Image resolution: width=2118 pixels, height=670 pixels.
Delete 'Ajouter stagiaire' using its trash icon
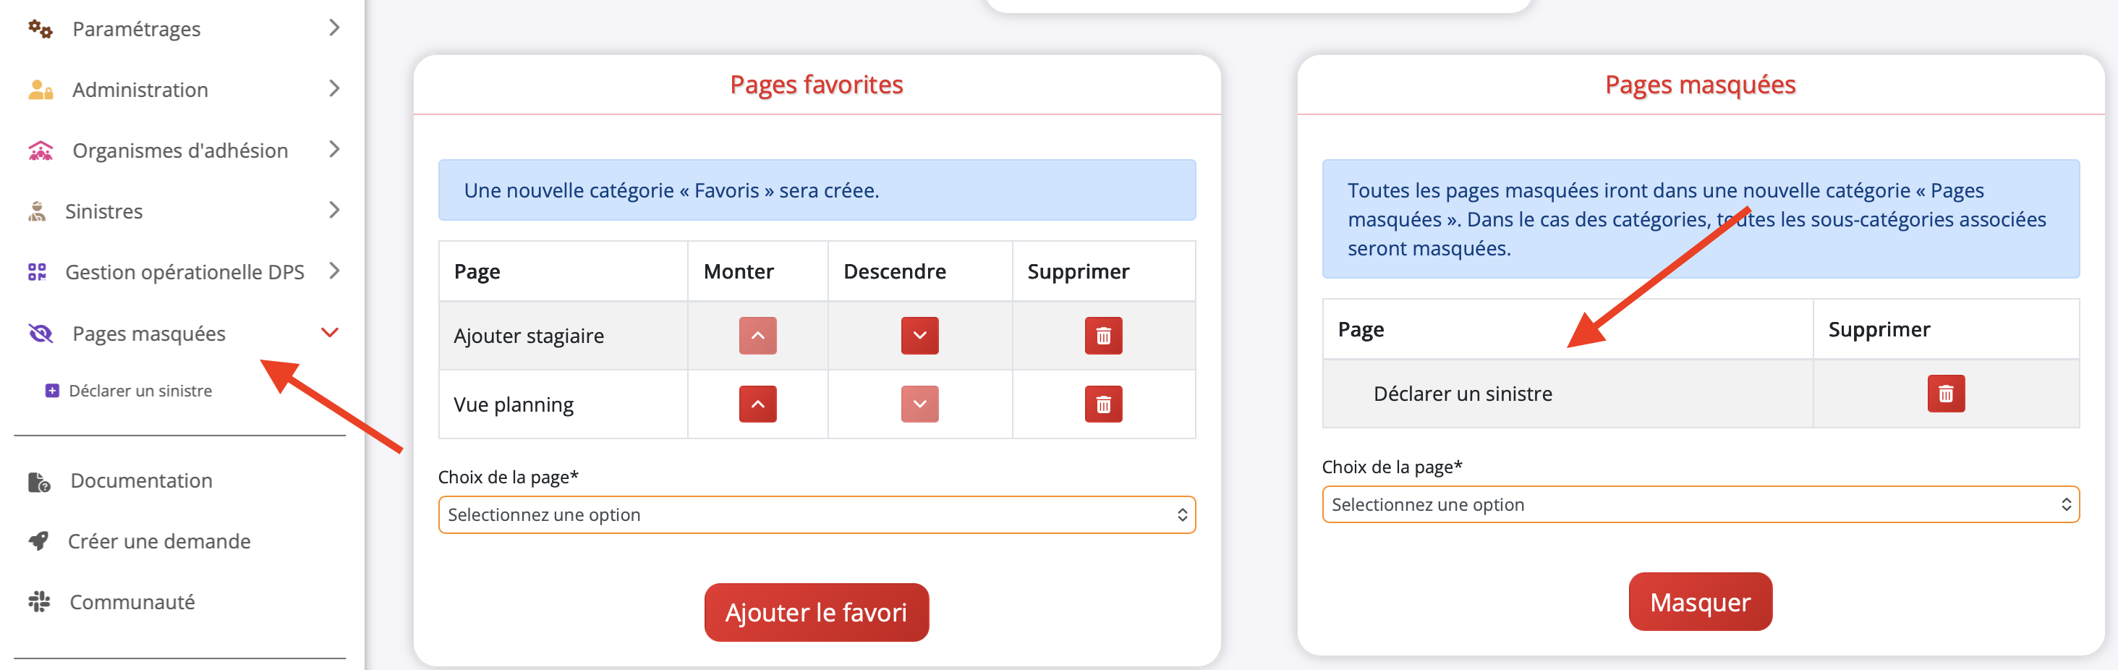point(1103,336)
